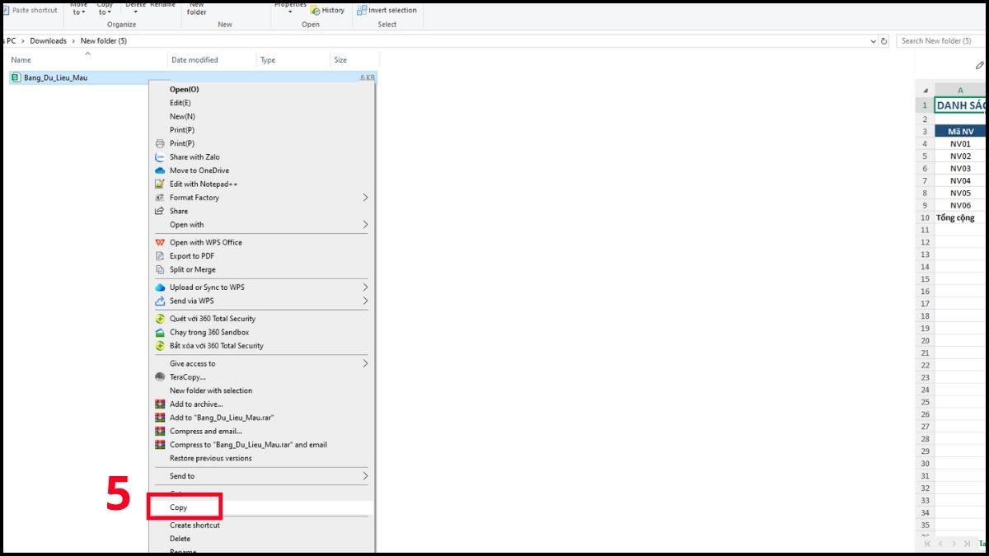989x556 pixels.
Task: Click the Tổng cộng cell
Action: point(960,217)
